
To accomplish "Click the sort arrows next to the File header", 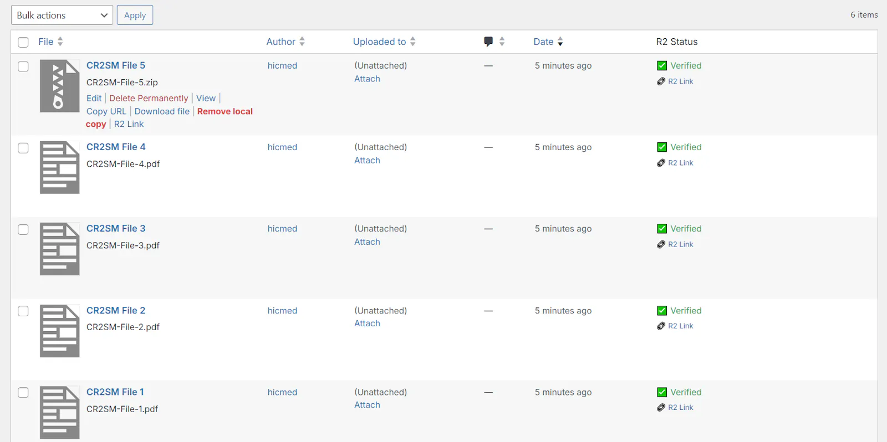I will tap(60, 42).
